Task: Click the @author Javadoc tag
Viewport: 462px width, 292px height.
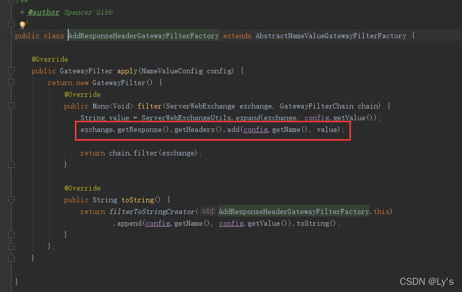Action: pos(44,12)
